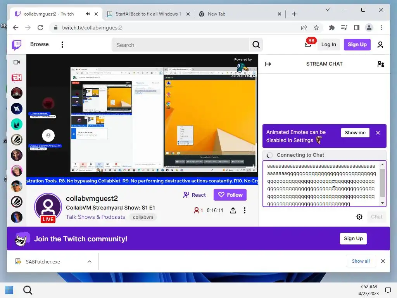Open the tab search dropdown chevron
This screenshot has height=298, width=397.
327,10
